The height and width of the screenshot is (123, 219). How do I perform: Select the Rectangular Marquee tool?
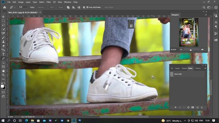[x=3, y=21]
